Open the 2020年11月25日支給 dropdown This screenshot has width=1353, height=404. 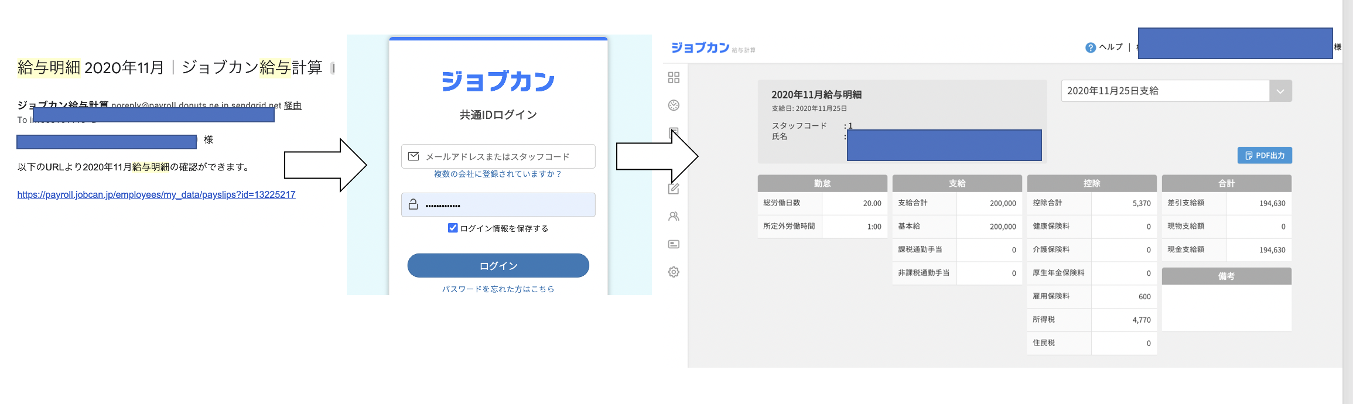[1176, 91]
